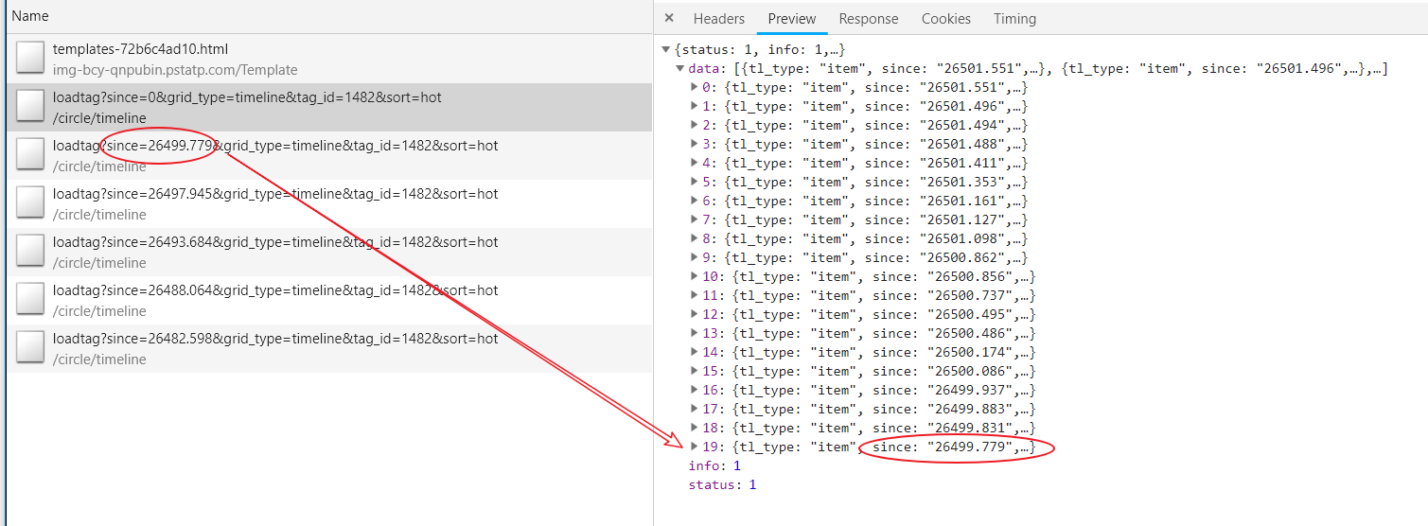Screen dimensions: 1428x526
Task: Select request loadtag?since=26482.598
Action: [x=328, y=348]
